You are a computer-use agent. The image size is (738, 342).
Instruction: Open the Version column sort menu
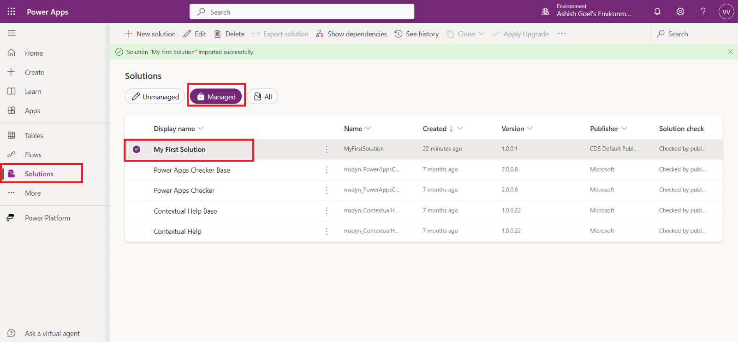pos(530,129)
